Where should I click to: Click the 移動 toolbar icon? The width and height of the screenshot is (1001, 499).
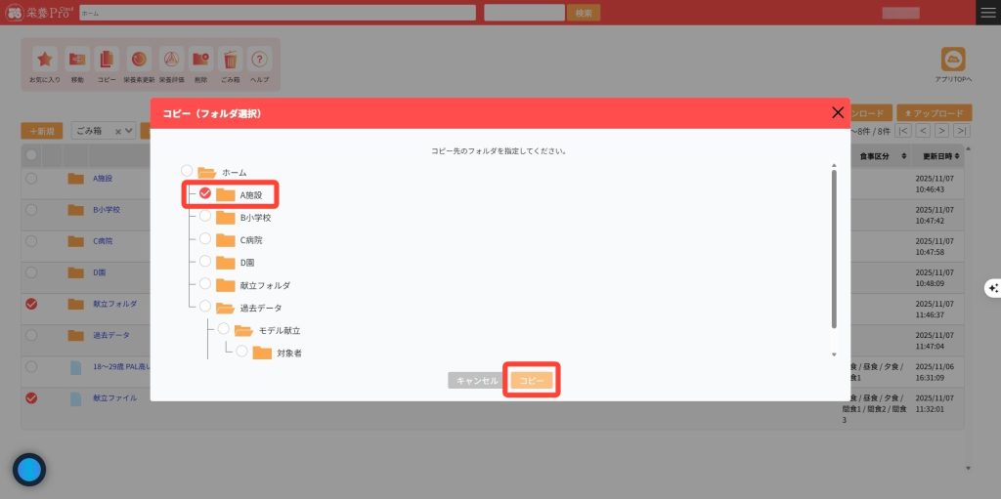pyautogui.click(x=77, y=60)
